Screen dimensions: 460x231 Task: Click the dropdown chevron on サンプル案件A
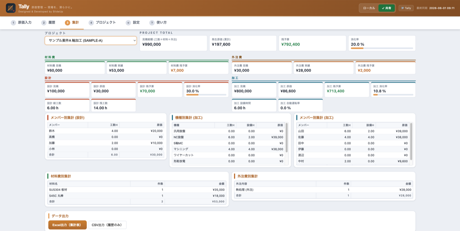[x=134, y=40]
